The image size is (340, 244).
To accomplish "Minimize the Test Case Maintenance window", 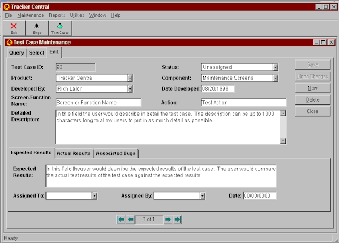I will (316, 43).
